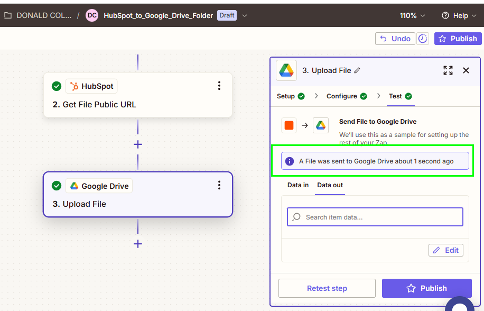Viewport: 484px width, 311px height.
Task: Click the DC avatar badge
Action: pyautogui.click(x=92, y=15)
